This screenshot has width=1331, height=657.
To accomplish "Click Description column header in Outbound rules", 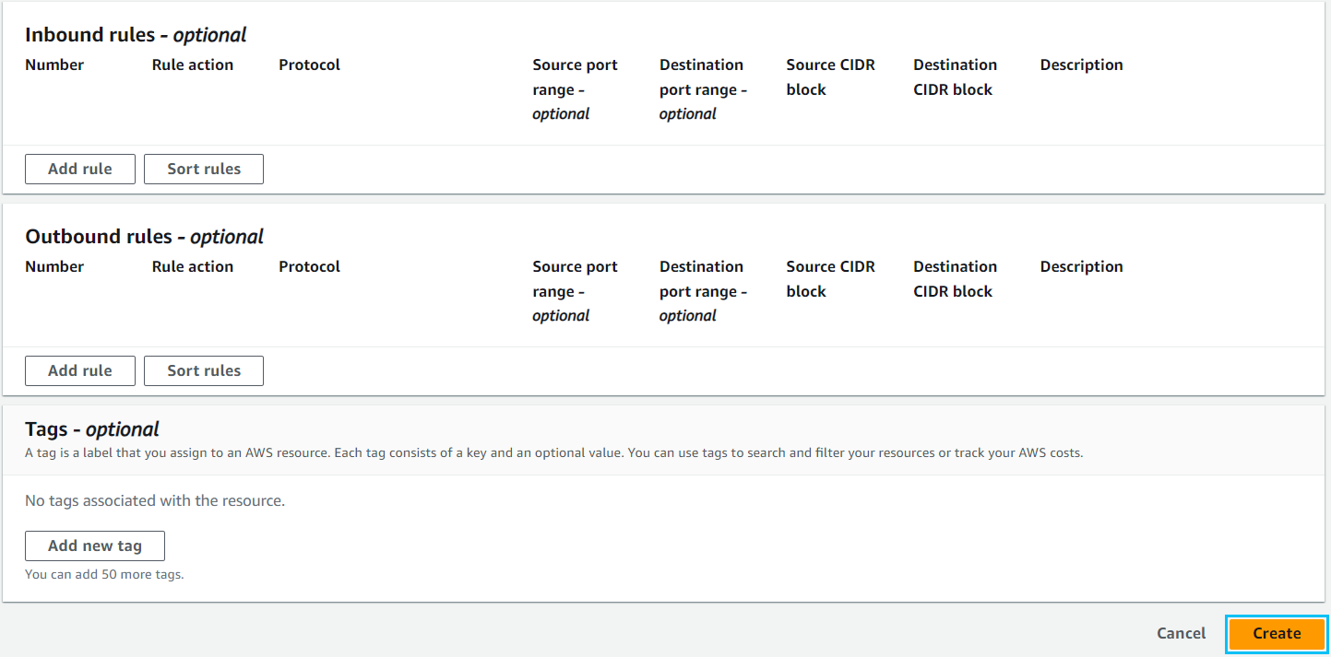I will (1082, 266).
